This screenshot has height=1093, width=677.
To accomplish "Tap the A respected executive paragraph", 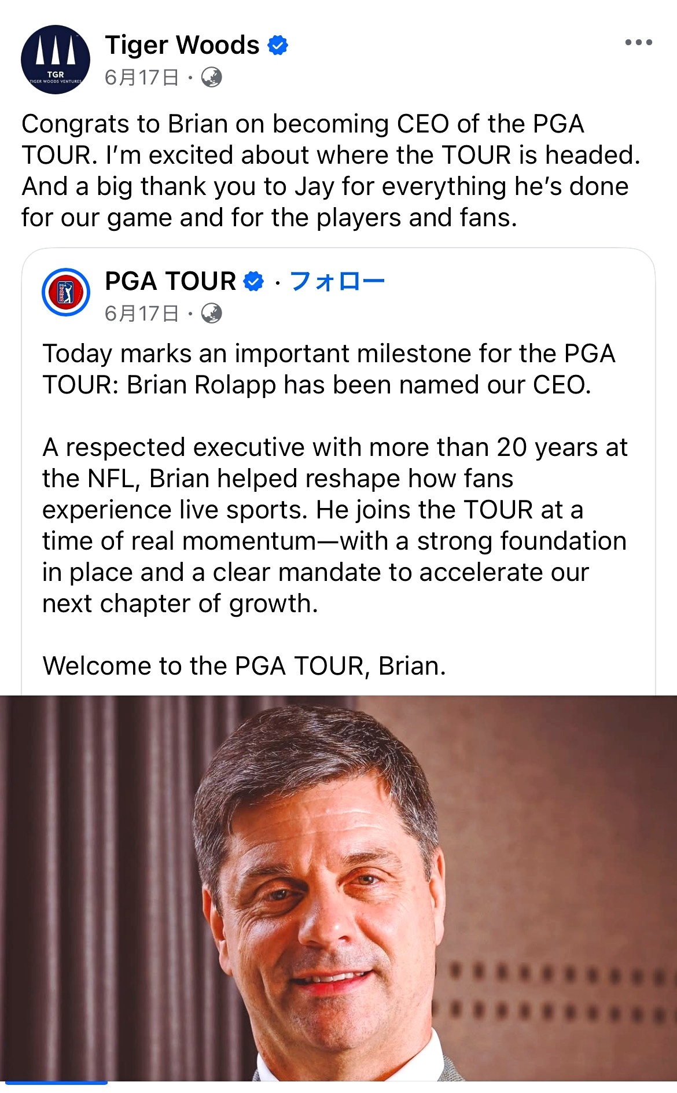I will tap(334, 525).
